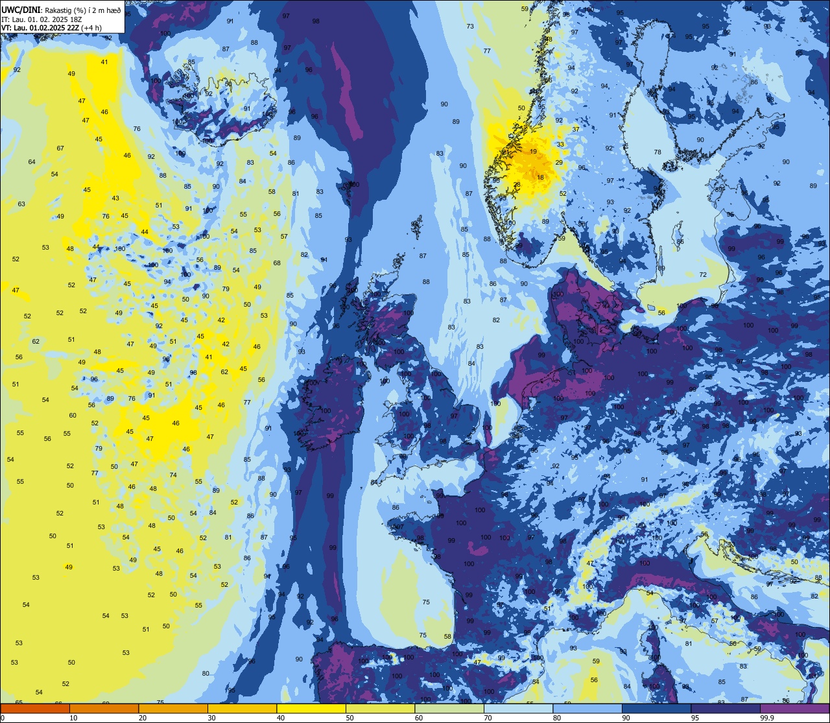Viewport: 830px width, 723px height.
Task: Click the 50–60% pale yellow legend swatch
Action: (380, 708)
